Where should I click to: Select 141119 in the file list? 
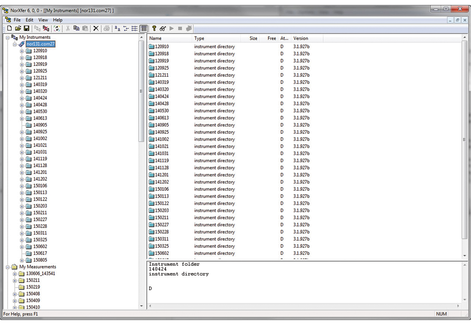(x=162, y=161)
